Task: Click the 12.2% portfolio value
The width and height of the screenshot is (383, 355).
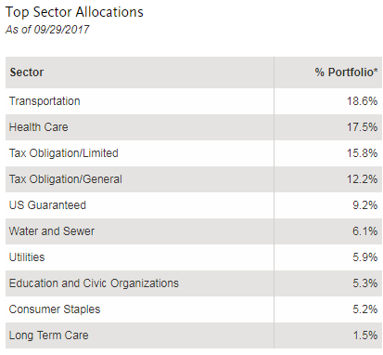Action: pos(362,179)
